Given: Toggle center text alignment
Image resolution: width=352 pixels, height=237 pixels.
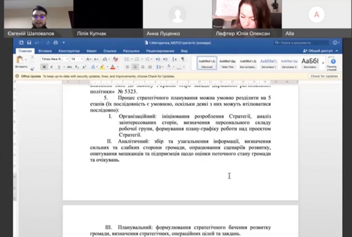Looking at the screenshot, I should (x=135, y=67).
